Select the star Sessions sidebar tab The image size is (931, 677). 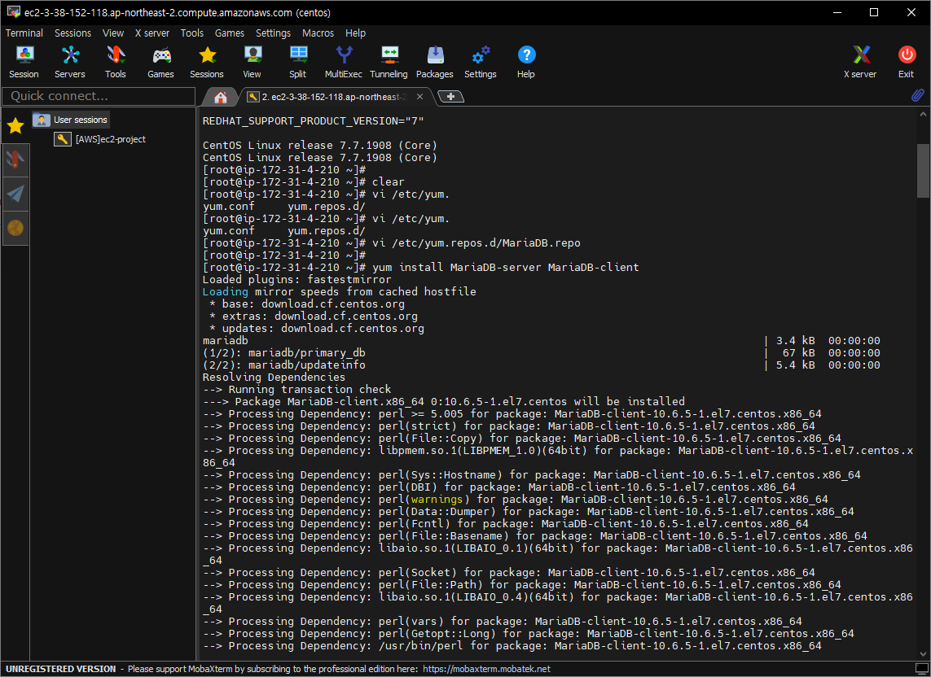15,125
